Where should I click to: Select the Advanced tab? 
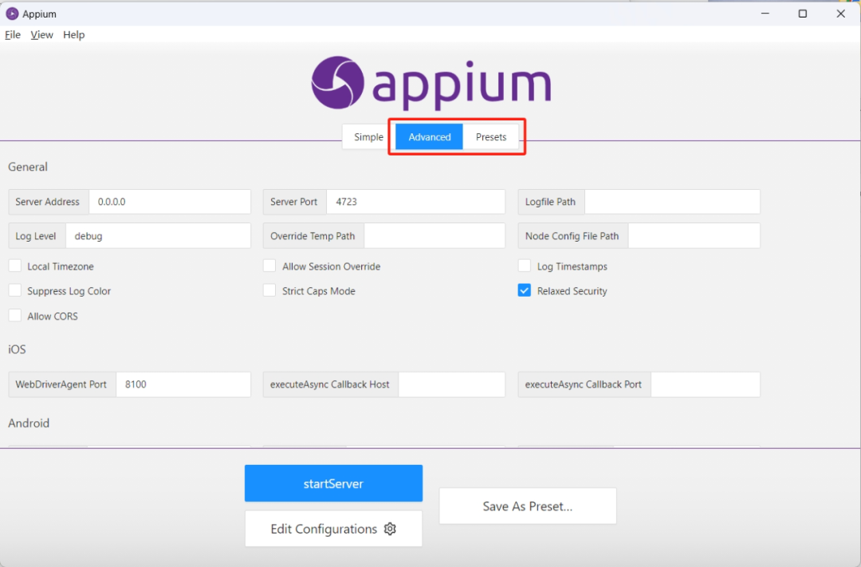430,137
